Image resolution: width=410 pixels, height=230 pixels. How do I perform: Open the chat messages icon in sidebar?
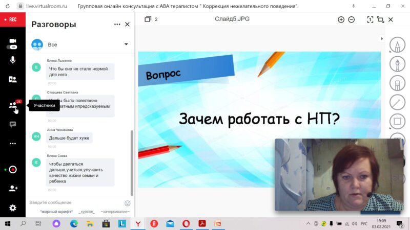coord(12,124)
